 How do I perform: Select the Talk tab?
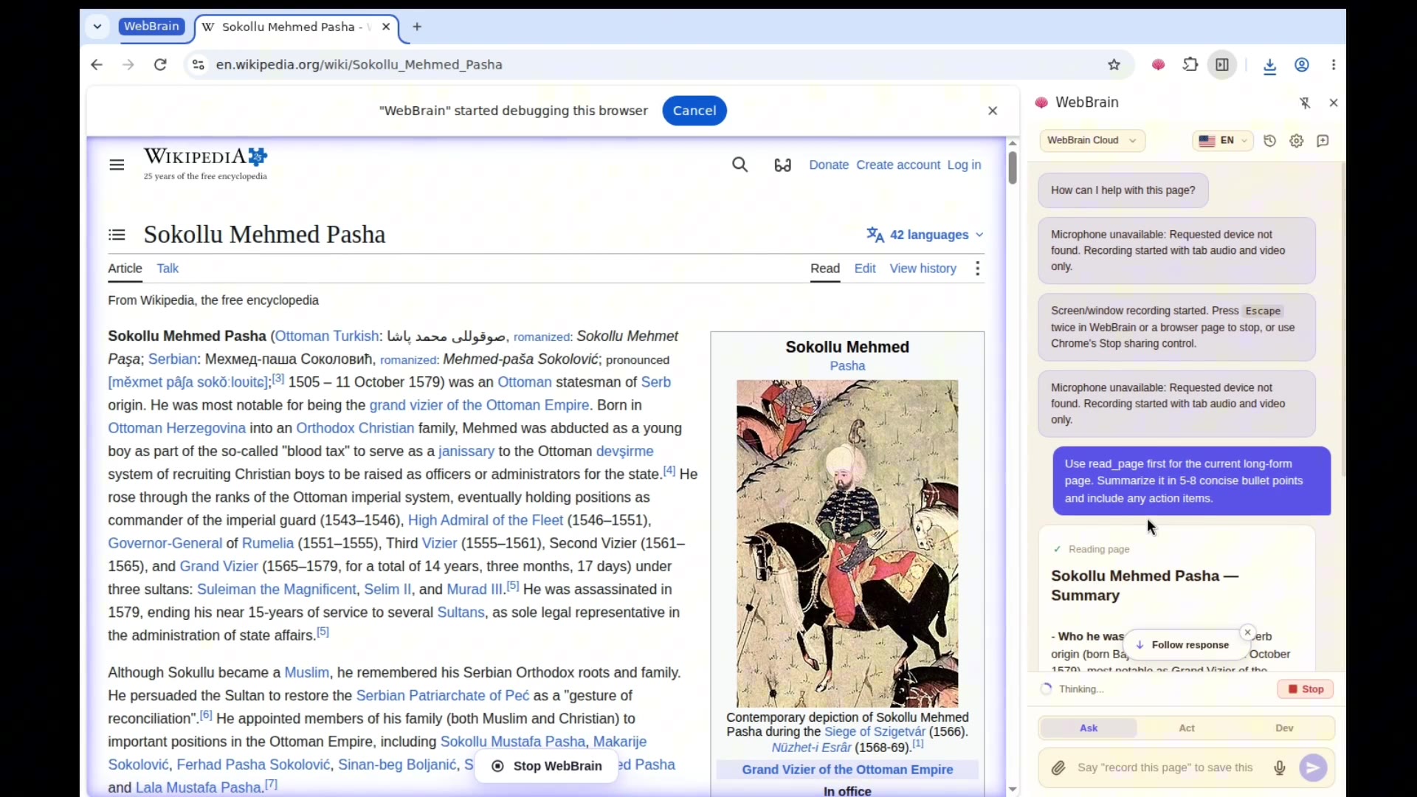click(x=168, y=269)
